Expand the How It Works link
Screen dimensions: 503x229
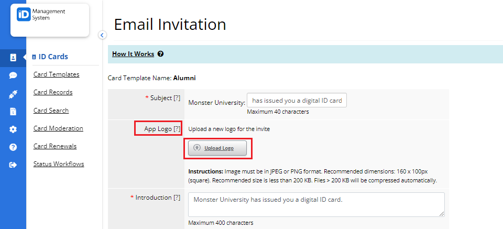click(x=133, y=54)
